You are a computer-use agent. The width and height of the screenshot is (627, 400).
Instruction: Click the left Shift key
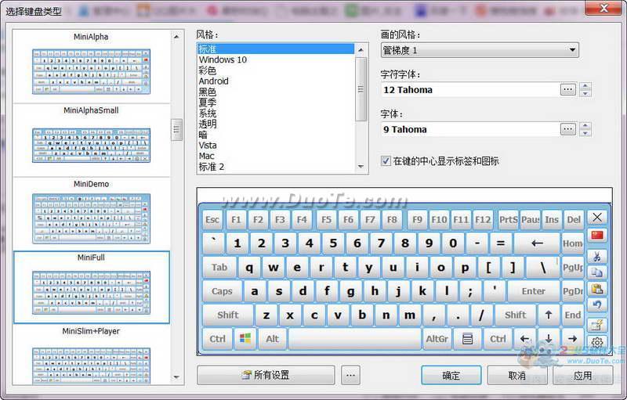[x=227, y=315]
